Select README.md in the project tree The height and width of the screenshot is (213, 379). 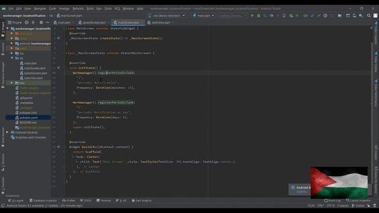tap(28, 122)
